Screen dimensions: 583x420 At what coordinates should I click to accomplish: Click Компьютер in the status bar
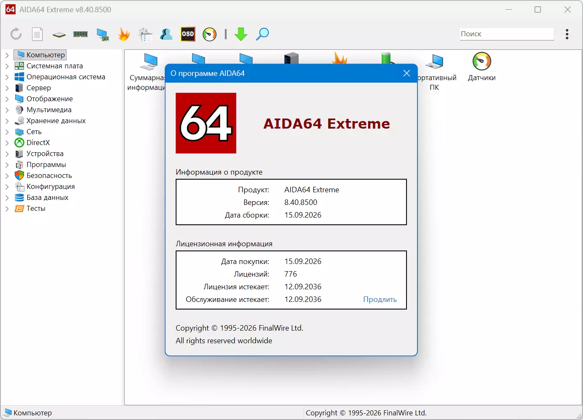pyautogui.click(x=28, y=413)
